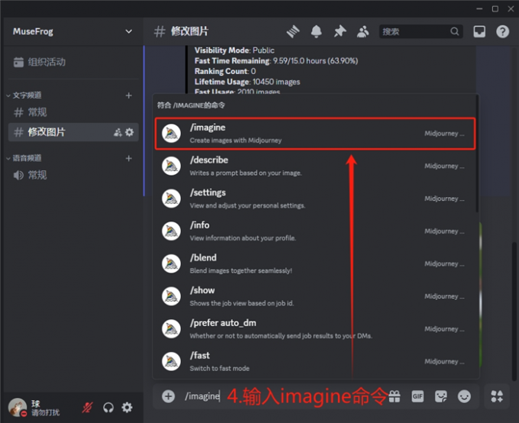Focus the 搜索 search field

tap(421, 31)
